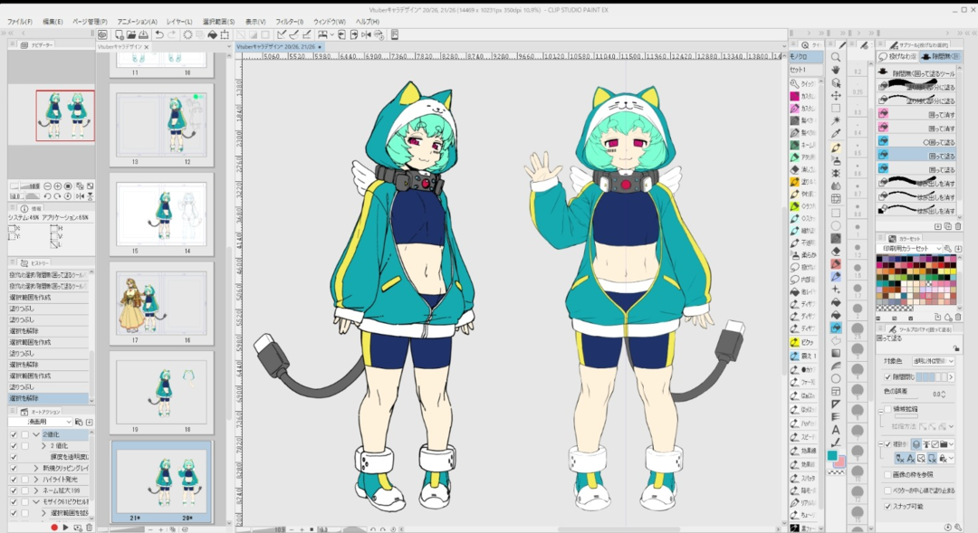Click the fill bucket icon in top toolbar
This screenshot has width=978, height=533.
coord(212,34)
